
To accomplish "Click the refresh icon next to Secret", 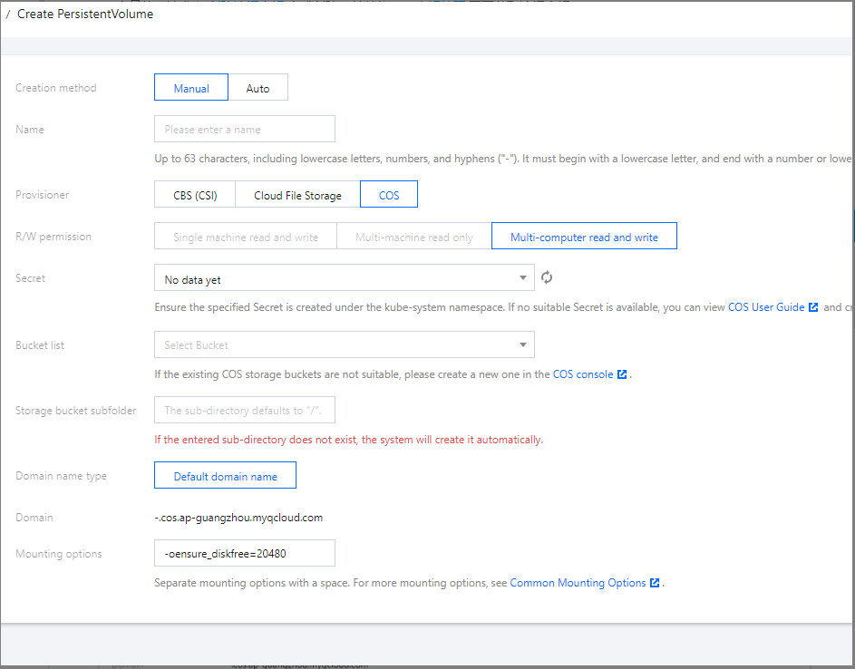I will pyautogui.click(x=546, y=278).
